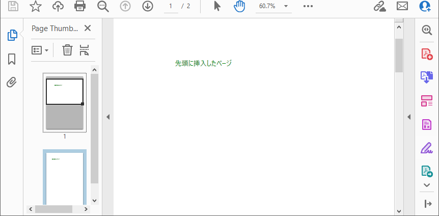Select the page 1 thumbnail

[65, 102]
